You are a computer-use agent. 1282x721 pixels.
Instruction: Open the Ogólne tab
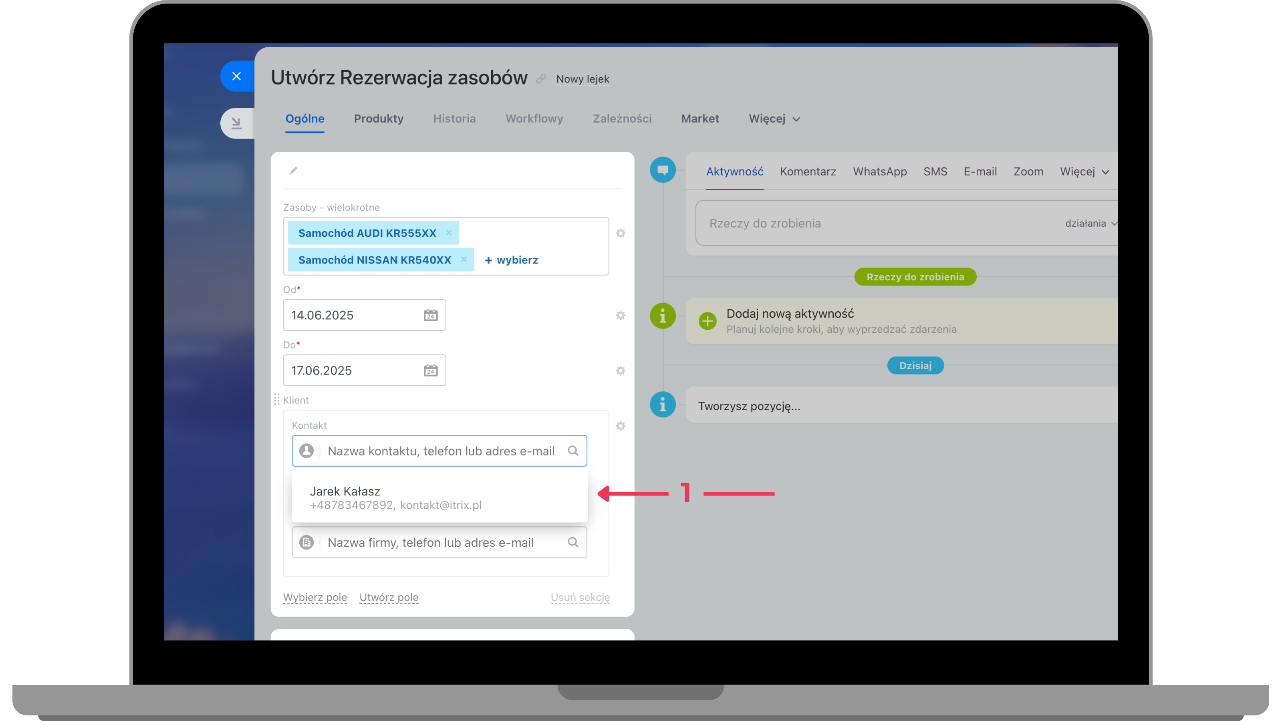pyautogui.click(x=304, y=119)
